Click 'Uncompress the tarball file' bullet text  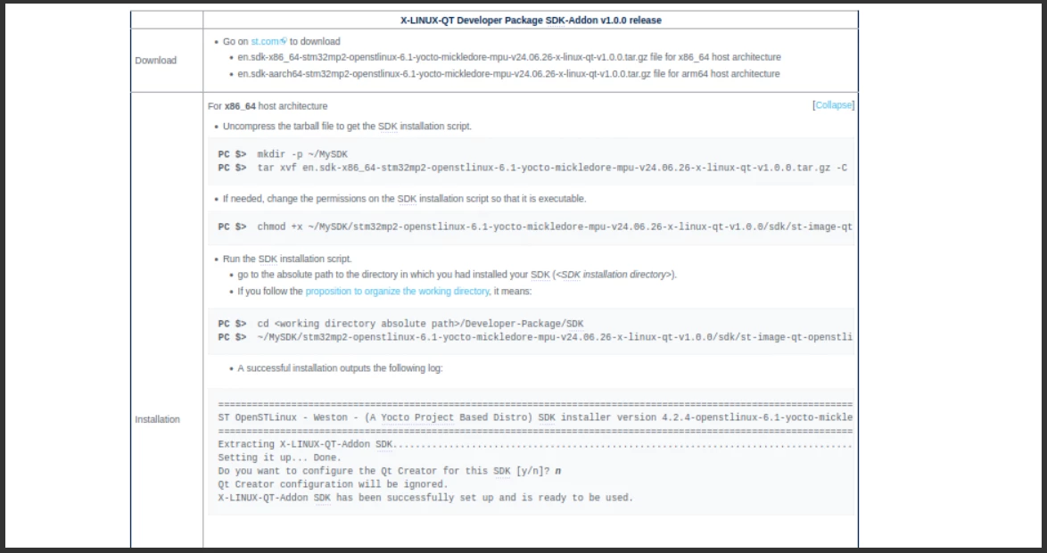pyautogui.click(x=347, y=127)
